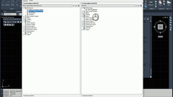Expand Menus node in Main File tree
Image resolution: width=173 pixels, height=97 pixels.
coord(24,21)
